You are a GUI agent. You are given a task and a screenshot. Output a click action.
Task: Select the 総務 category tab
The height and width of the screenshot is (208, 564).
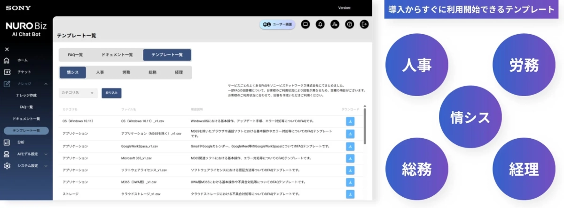[x=152, y=73]
